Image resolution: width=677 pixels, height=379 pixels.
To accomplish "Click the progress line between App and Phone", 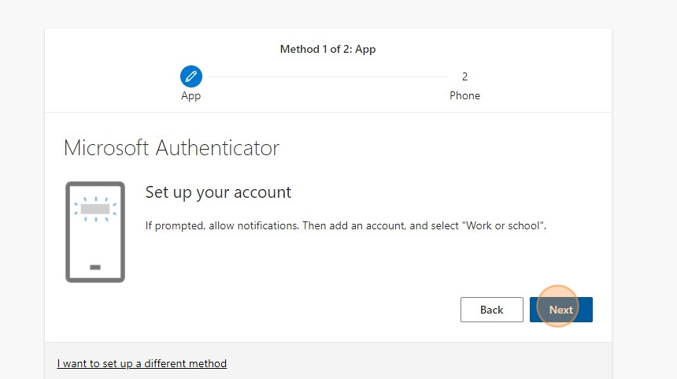I will (328, 77).
